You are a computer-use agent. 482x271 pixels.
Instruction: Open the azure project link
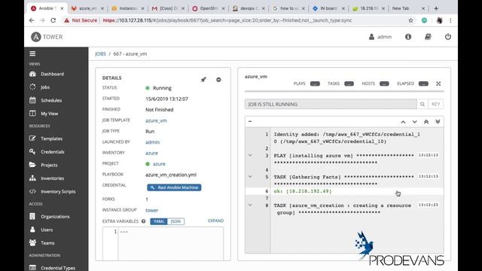click(x=159, y=164)
